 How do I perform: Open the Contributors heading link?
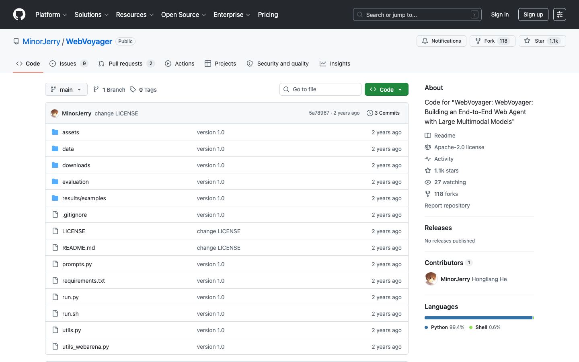[x=448, y=263]
